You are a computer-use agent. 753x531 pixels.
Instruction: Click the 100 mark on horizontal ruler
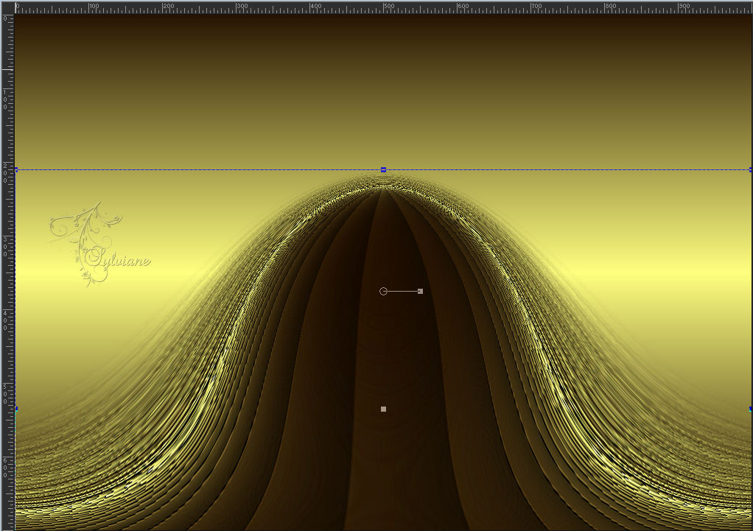pyautogui.click(x=94, y=6)
